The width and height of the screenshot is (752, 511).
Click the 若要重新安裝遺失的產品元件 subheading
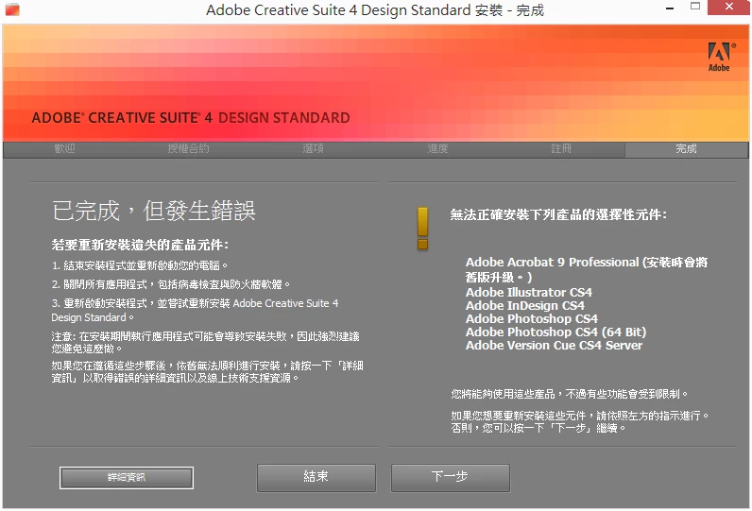(140, 245)
